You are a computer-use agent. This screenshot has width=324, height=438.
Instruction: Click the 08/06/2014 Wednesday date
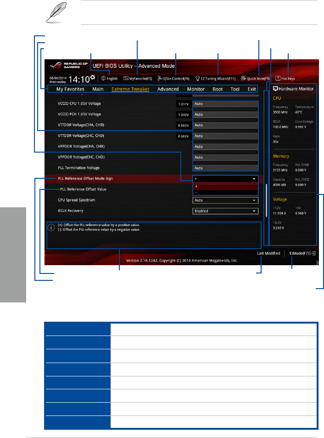click(x=58, y=80)
